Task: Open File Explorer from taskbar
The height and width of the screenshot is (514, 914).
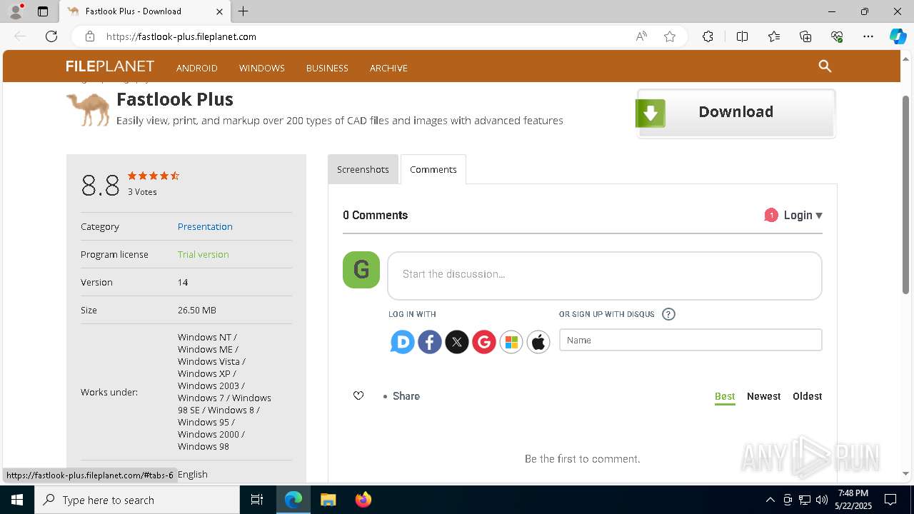Action: click(328, 500)
